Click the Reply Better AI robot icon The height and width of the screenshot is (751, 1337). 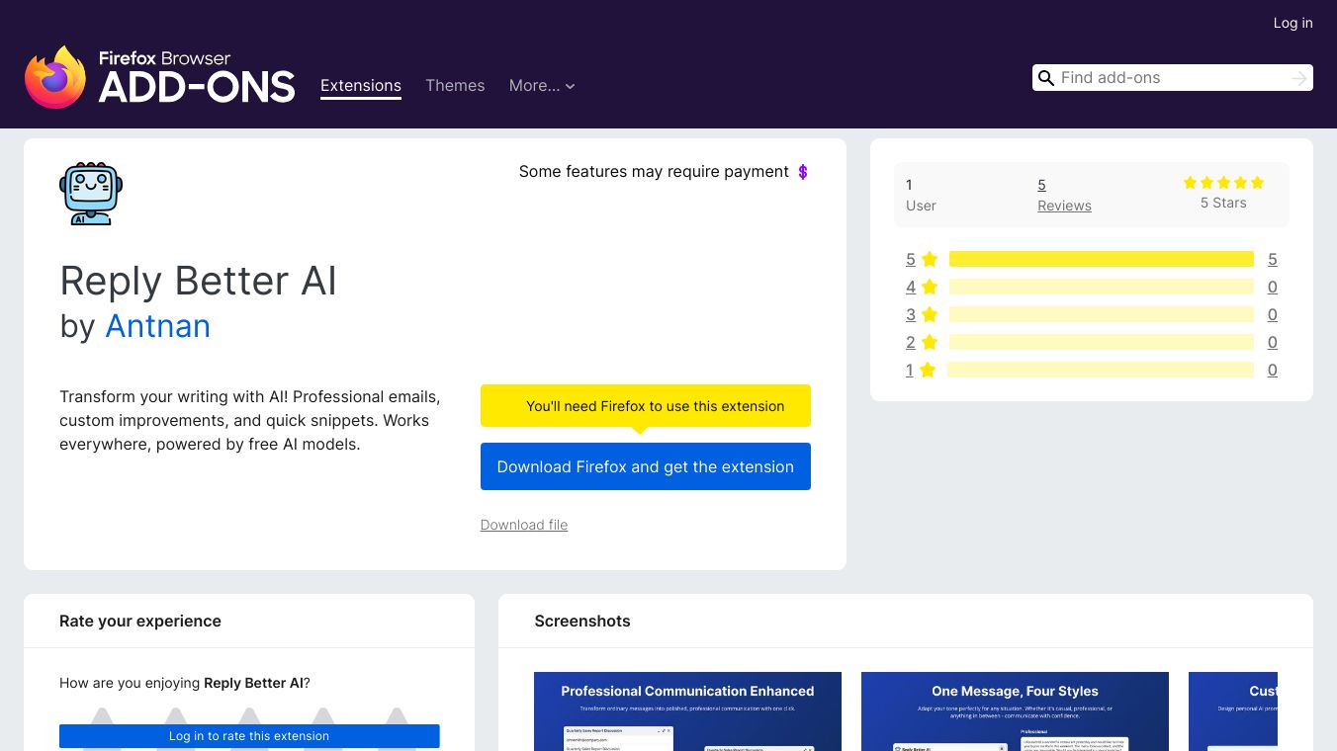[x=91, y=194]
